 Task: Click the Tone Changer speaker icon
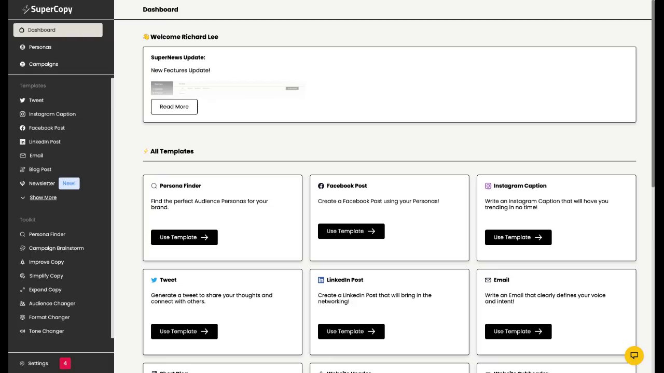[22, 331]
